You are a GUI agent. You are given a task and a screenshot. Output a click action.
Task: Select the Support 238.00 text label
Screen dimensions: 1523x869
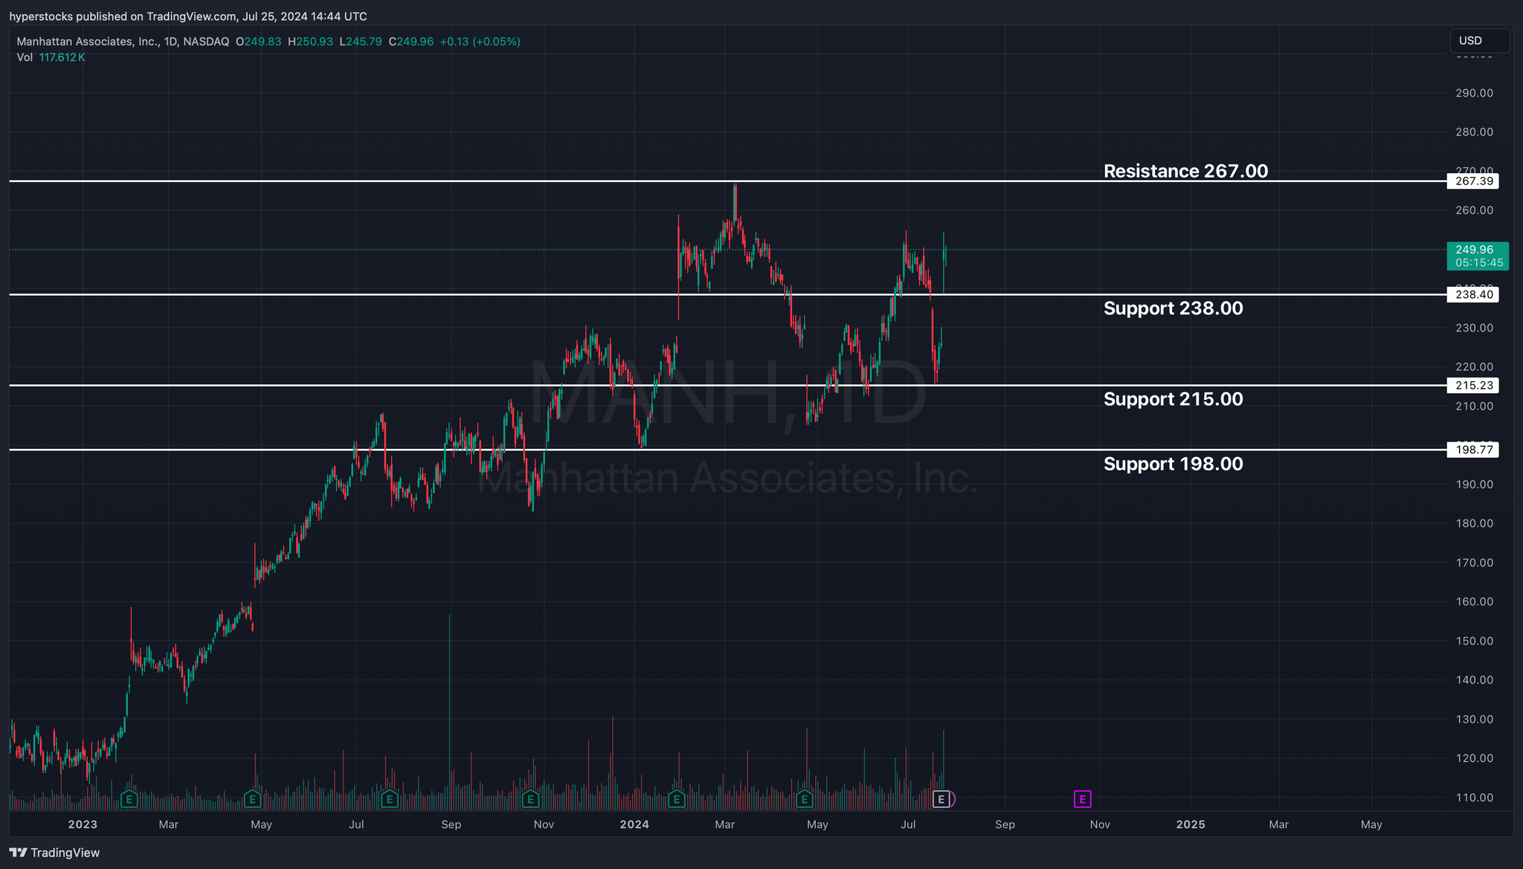tap(1173, 308)
